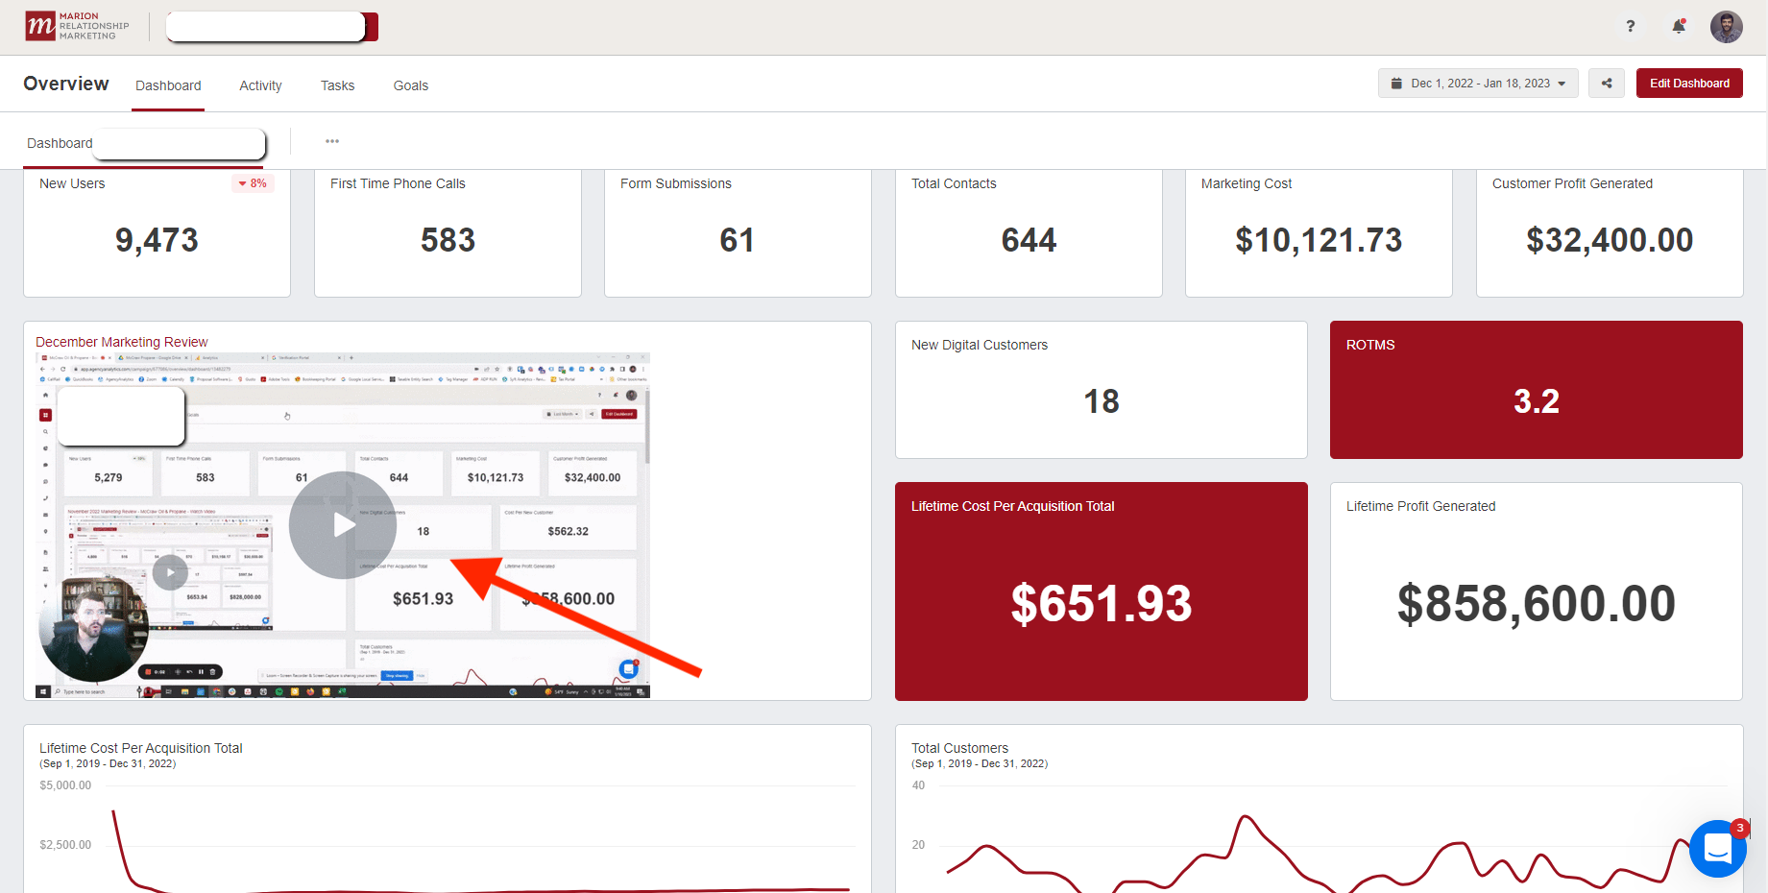Expand the date range dropdown
Image resolution: width=1768 pixels, height=893 pixels.
coord(1477,84)
